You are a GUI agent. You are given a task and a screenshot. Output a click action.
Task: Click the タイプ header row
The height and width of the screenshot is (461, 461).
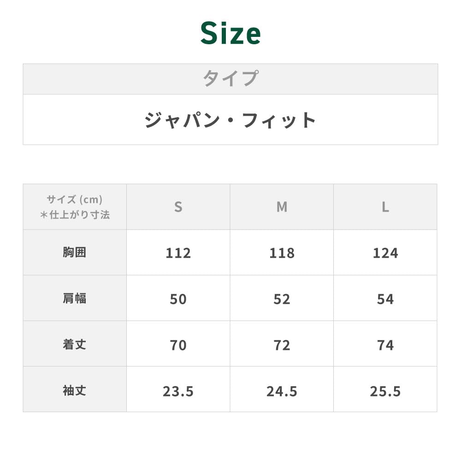click(230, 79)
